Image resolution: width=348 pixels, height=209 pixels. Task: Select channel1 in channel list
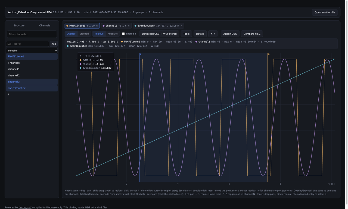tap(32, 69)
